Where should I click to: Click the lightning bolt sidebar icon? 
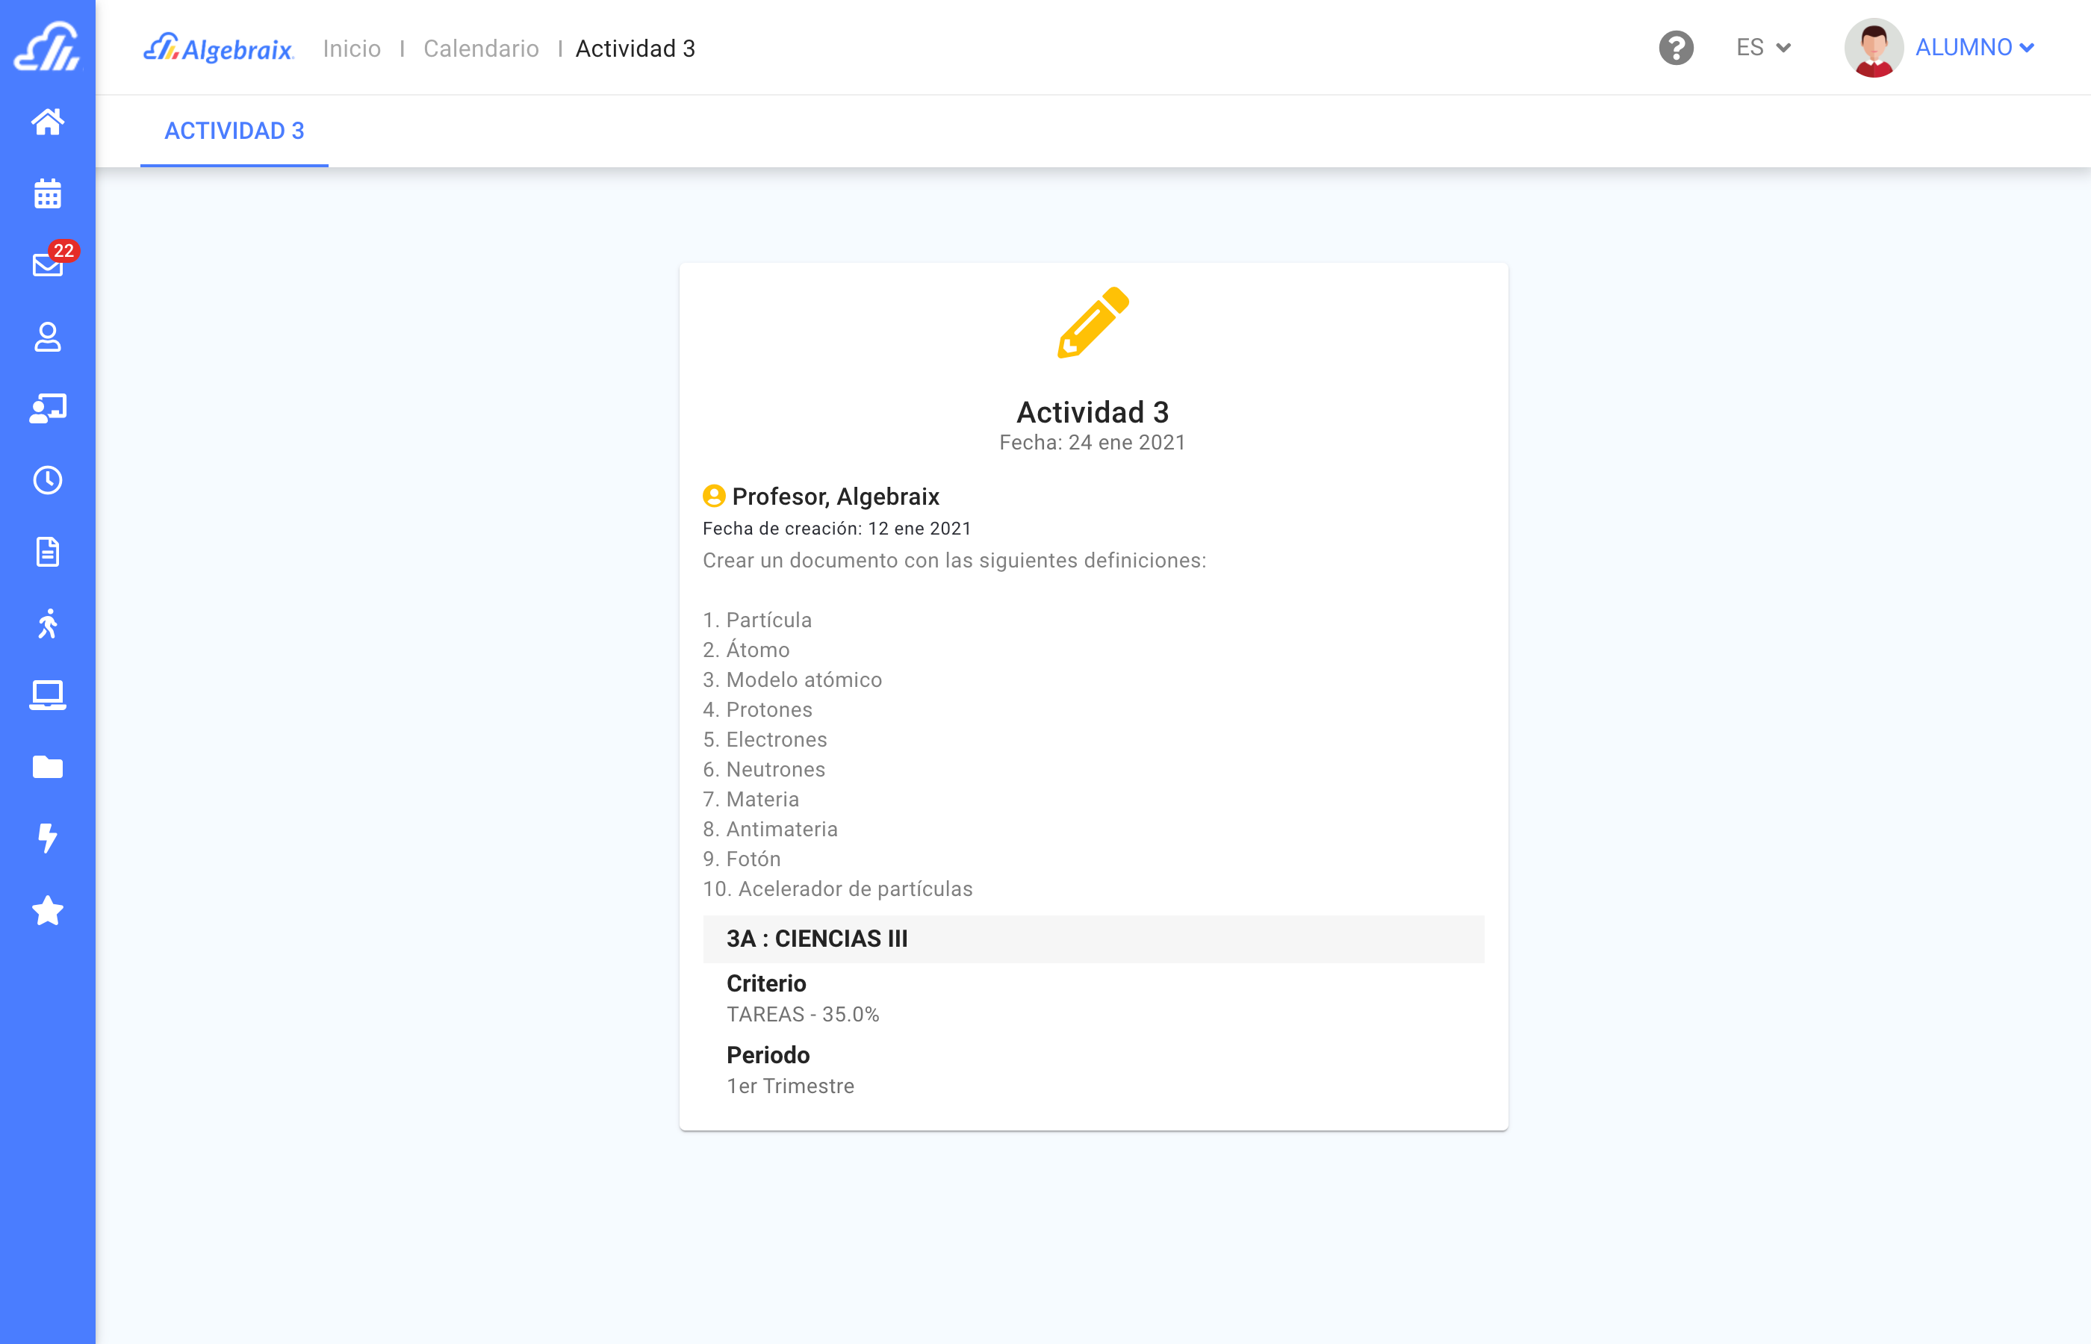click(47, 839)
